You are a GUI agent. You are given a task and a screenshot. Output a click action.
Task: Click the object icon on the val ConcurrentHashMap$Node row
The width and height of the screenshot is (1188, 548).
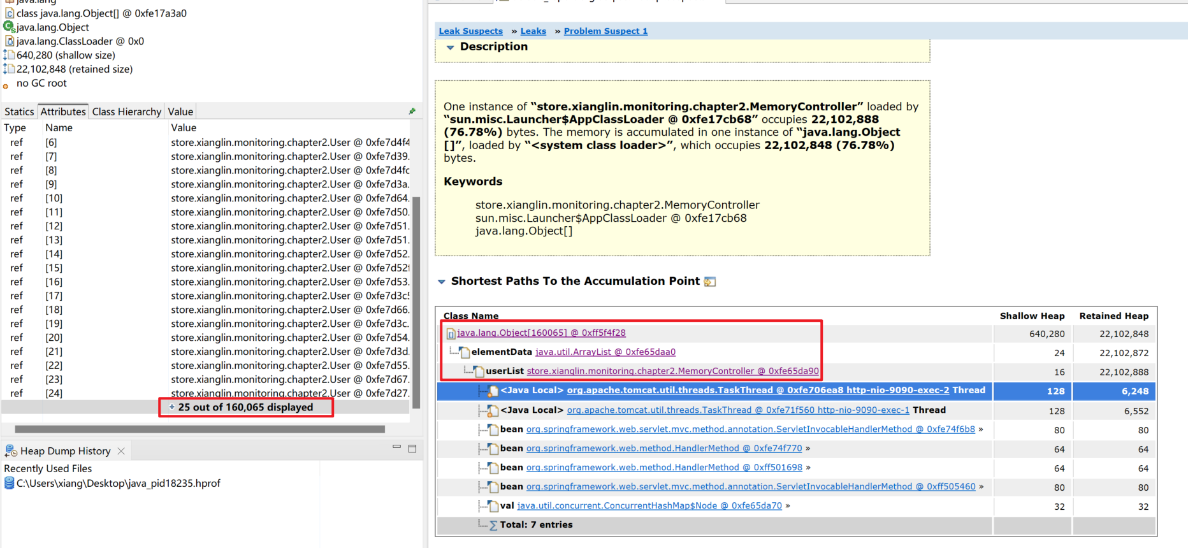(x=493, y=506)
